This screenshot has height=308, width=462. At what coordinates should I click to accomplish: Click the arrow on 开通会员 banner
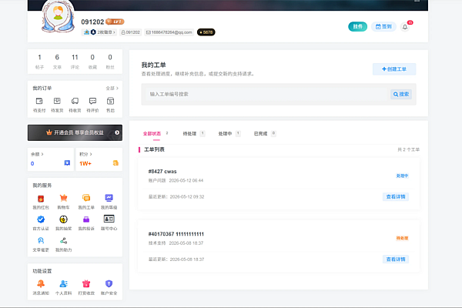(x=117, y=132)
